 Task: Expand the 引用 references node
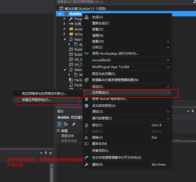click(64, 24)
